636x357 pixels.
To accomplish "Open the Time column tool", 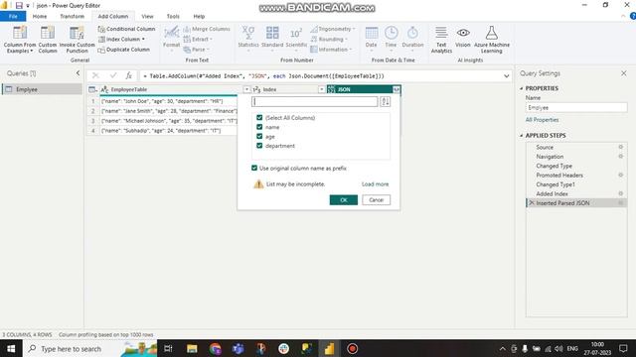I will pos(391,38).
